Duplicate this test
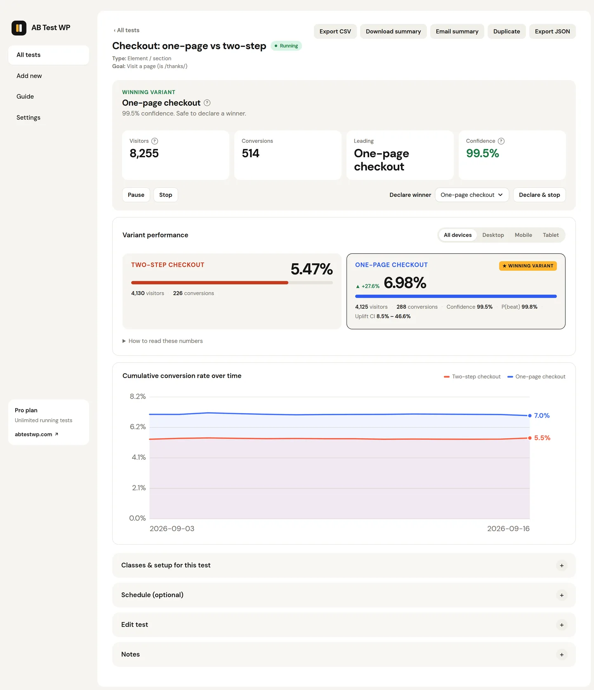Screen dimensions: 594x690 507,31
